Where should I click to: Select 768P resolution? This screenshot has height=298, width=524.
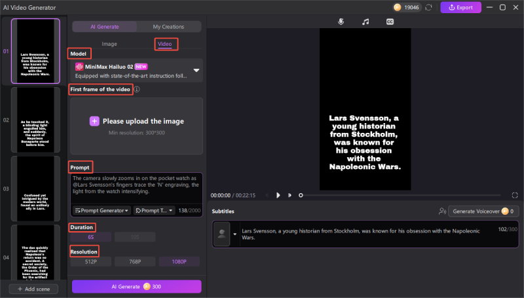[x=135, y=261]
